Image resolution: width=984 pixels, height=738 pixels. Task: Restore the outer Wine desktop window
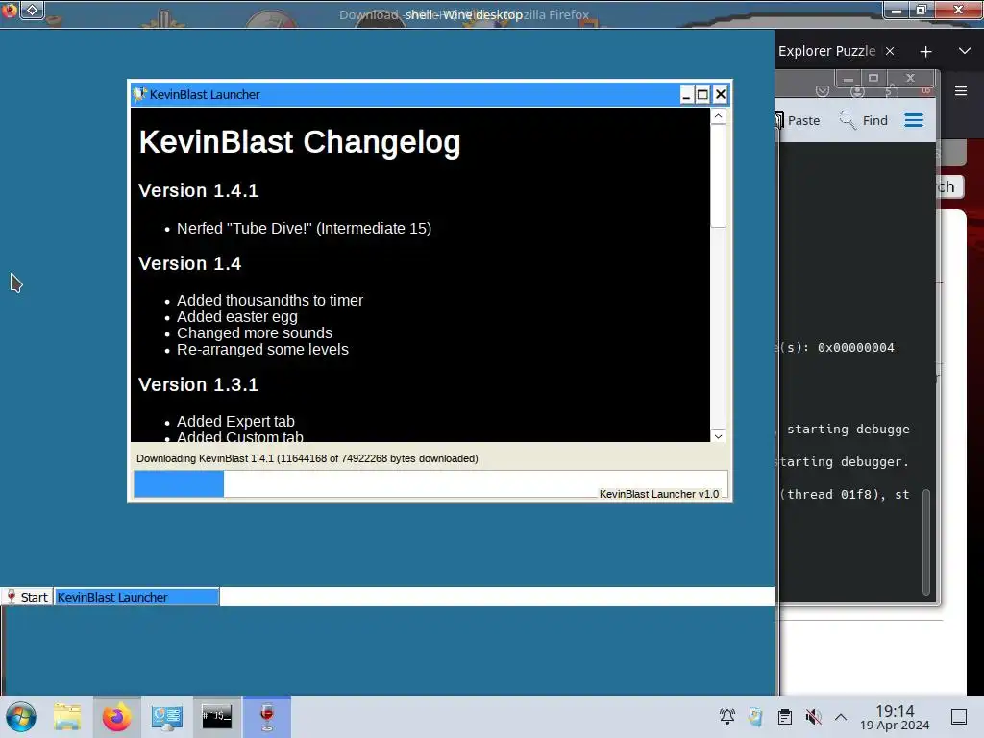922,10
